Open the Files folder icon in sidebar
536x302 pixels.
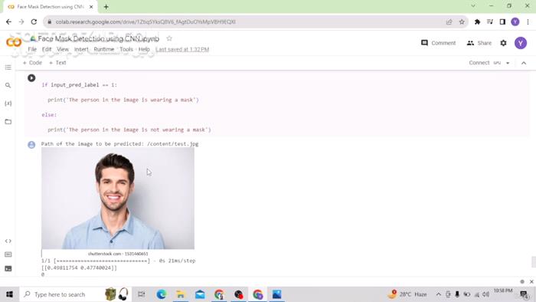(8, 122)
